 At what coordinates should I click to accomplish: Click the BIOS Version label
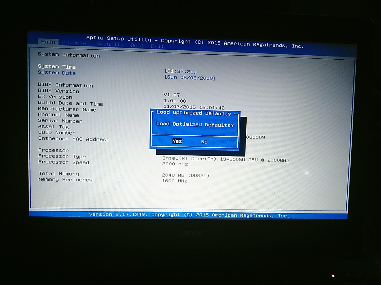coord(58,91)
